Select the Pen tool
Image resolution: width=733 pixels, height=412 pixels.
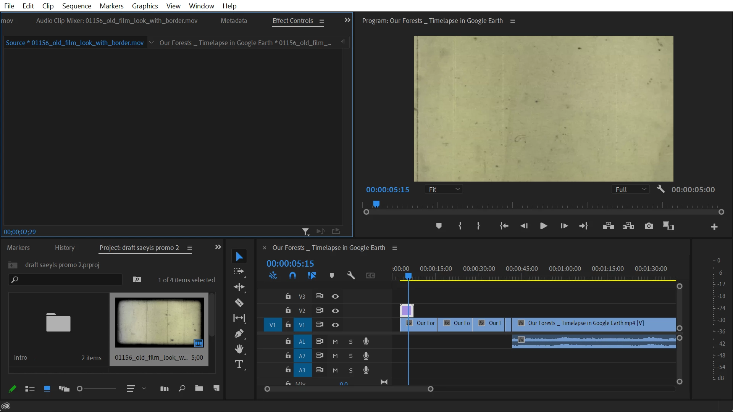pyautogui.click(x=239, y=334)
